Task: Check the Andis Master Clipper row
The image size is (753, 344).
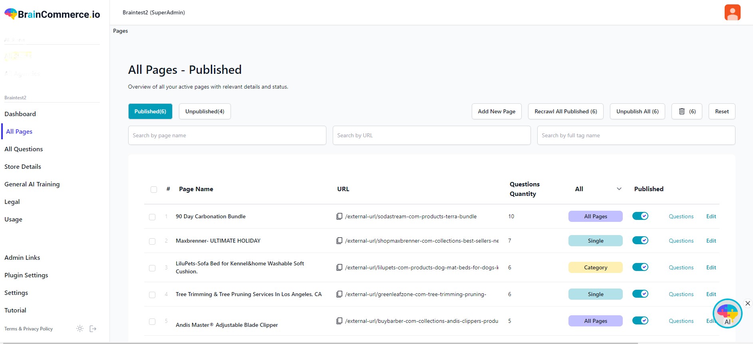Action: click(152, 322)
